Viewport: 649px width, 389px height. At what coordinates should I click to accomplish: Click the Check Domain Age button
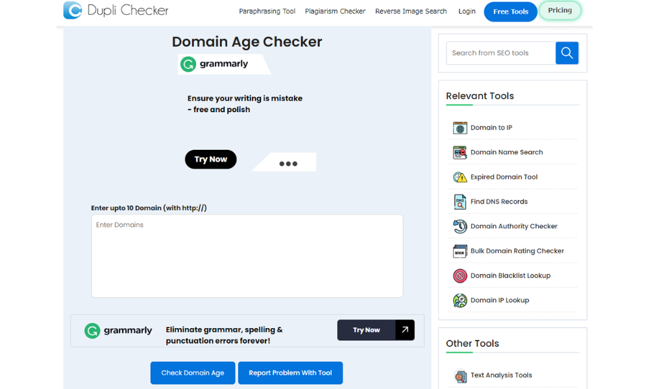point(192,373)
